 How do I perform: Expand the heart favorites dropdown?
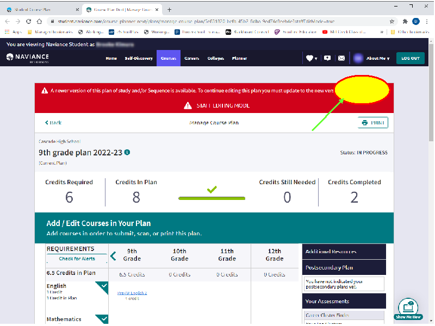[x=312, y=58]
